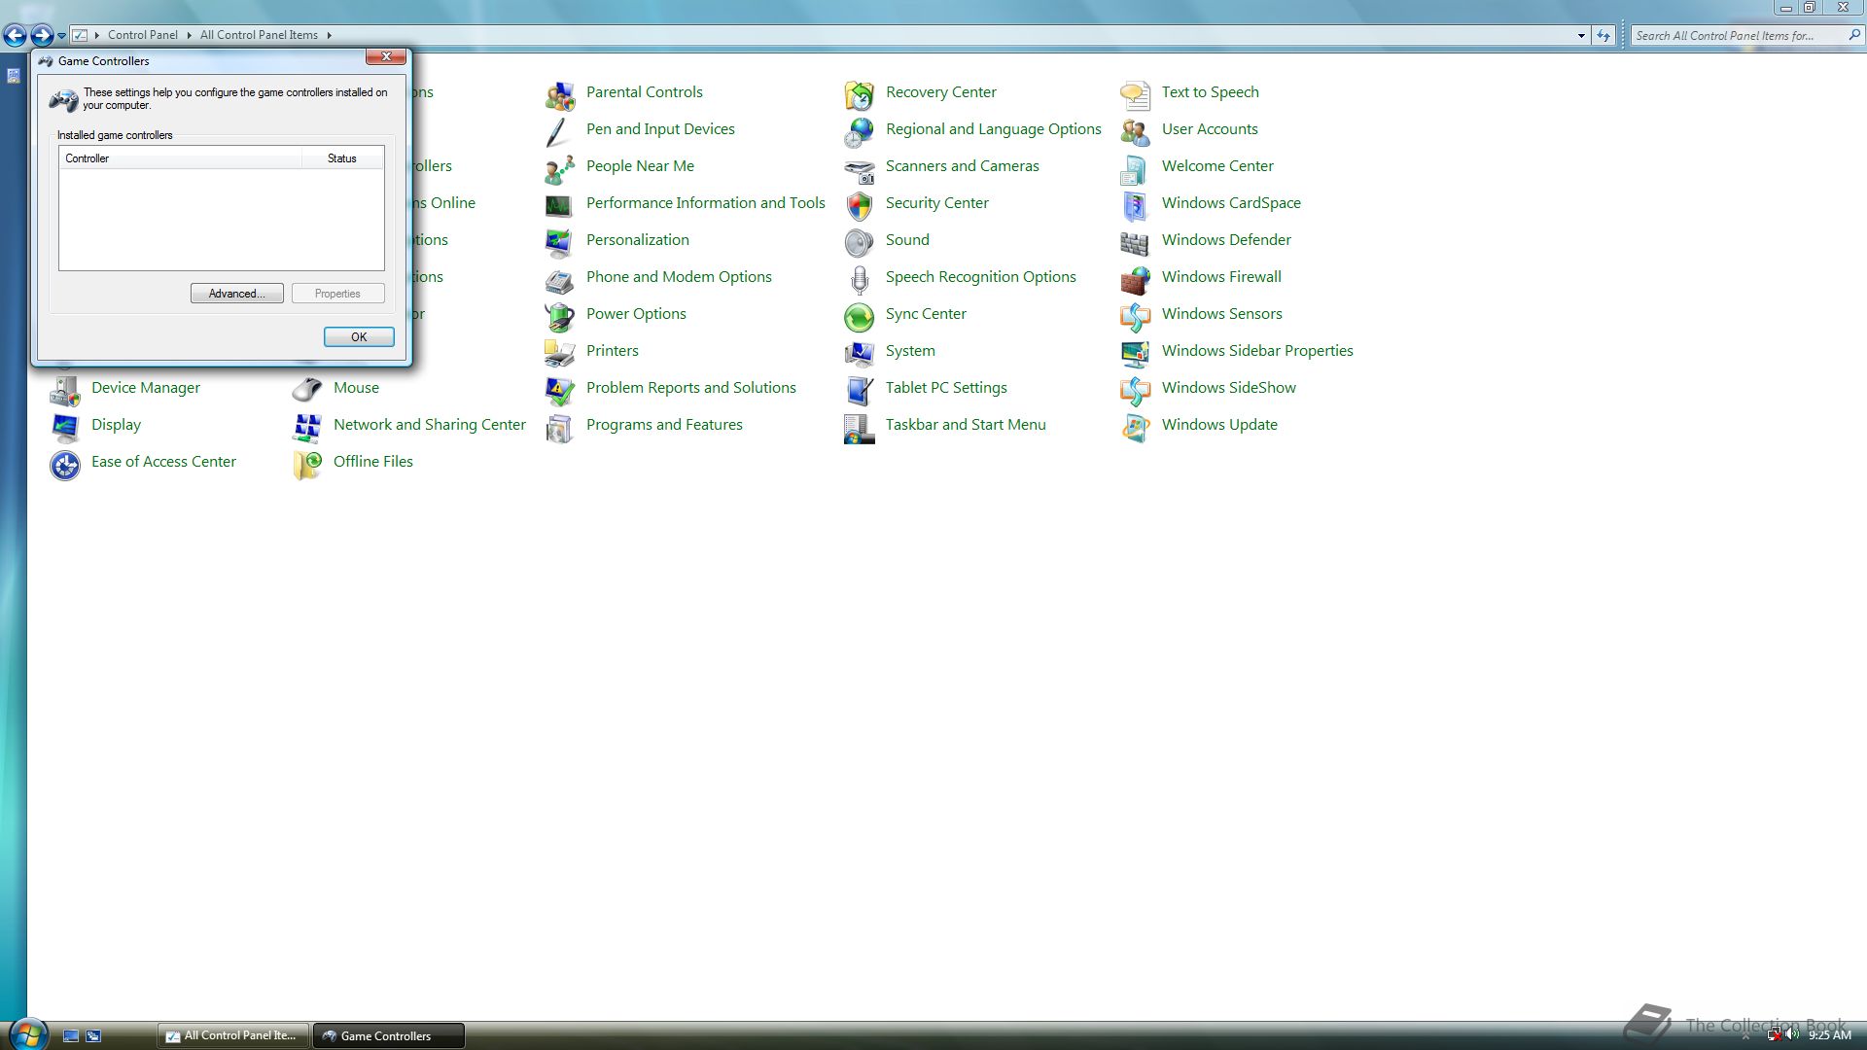Open the System icon
This screenshot has height=1050, width=1867.
859,353
